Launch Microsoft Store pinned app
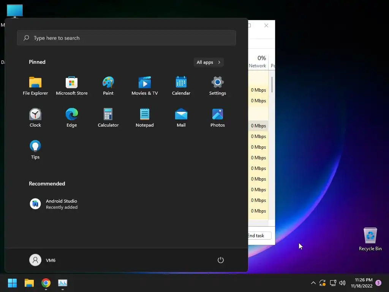Screen dimensions: 389x292 click(x=72, y=86)
